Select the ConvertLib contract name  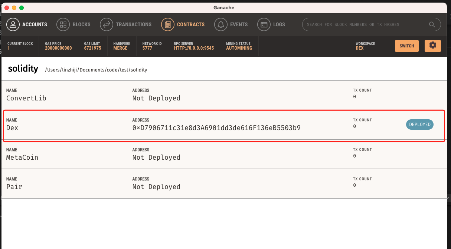pos(26,98)
